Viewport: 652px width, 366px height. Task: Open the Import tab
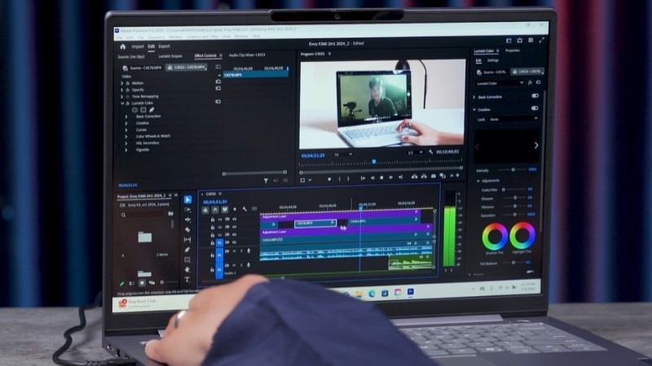(x=138, y=46)
